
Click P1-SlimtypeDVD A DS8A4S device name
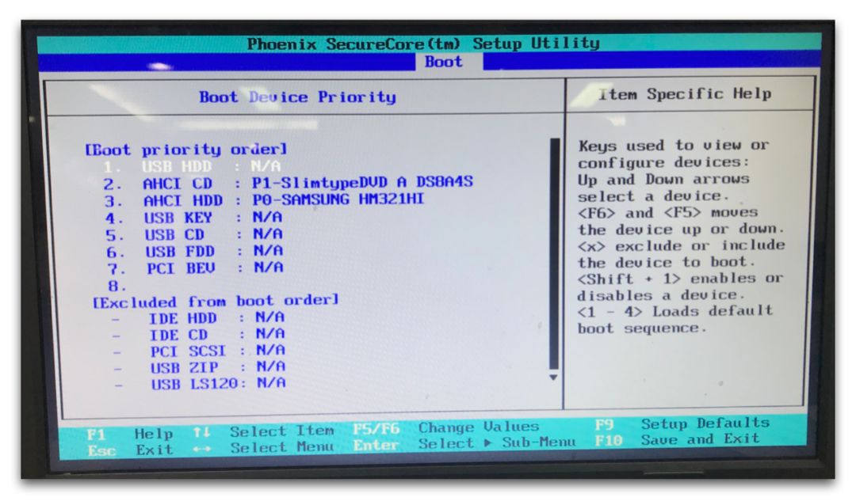pyautogui.click(x=362, y=182)
